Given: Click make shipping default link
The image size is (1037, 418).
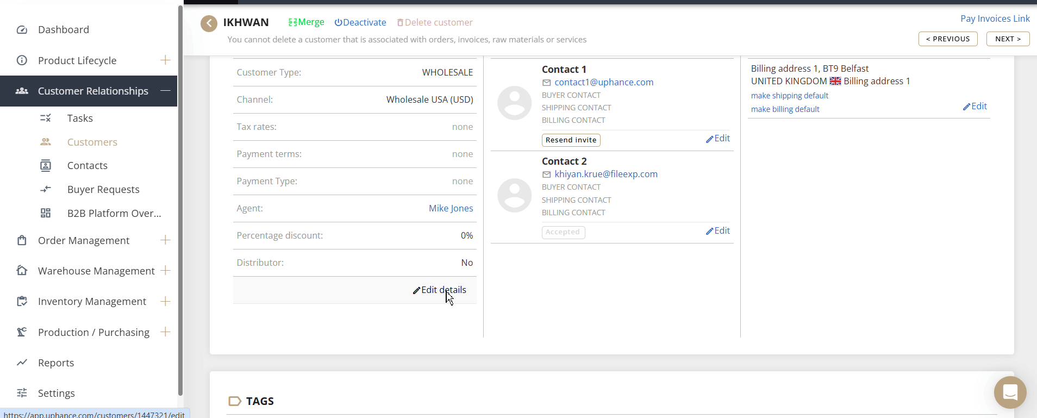Looking at the screenshot, I should [x=789, y=96].
